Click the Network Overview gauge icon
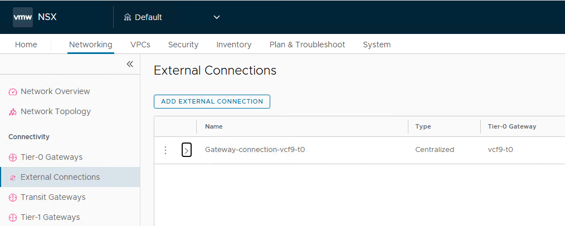Viewport: 565px width, 226px height. 13,92
